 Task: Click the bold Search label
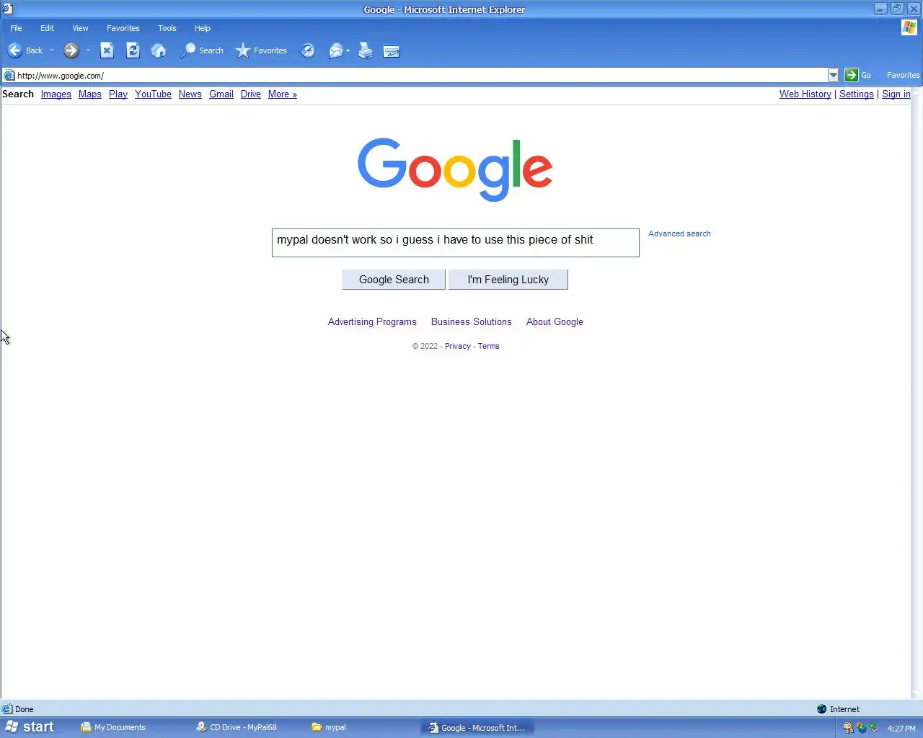(x=18, y=94)
